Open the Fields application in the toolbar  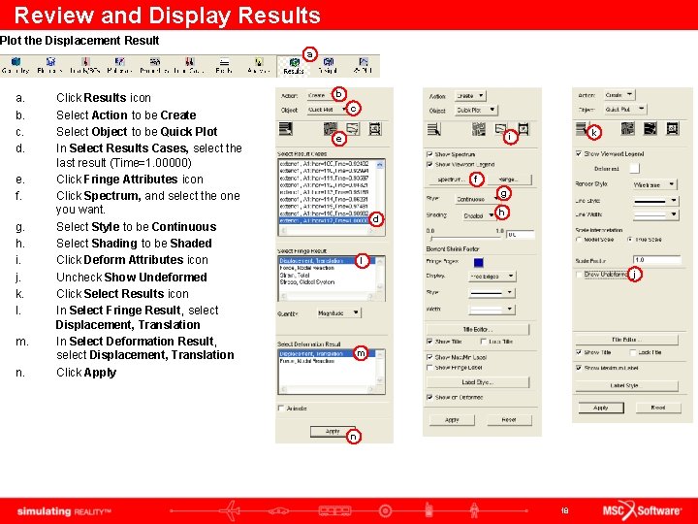[224, 66]
